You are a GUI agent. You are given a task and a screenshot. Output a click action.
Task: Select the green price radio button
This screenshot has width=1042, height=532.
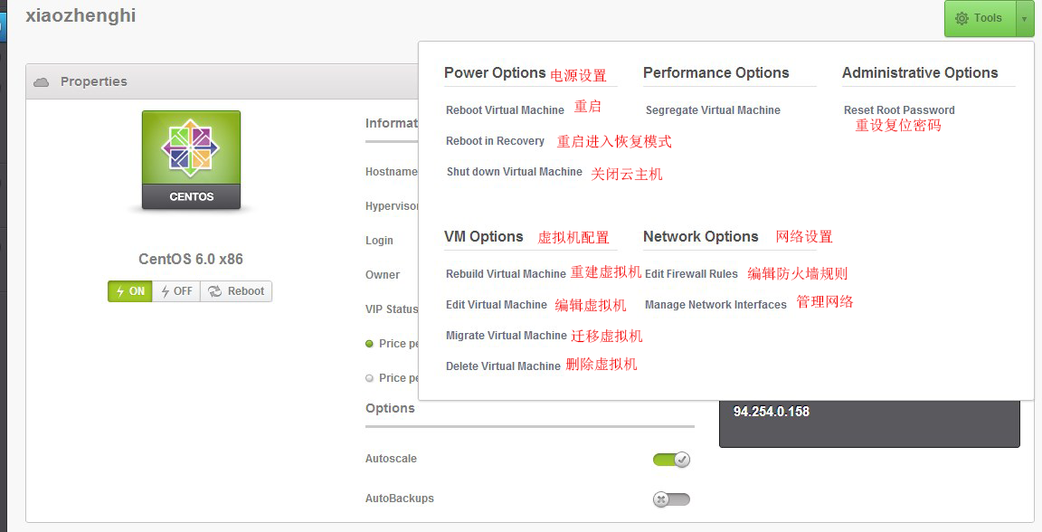point(369,344)
